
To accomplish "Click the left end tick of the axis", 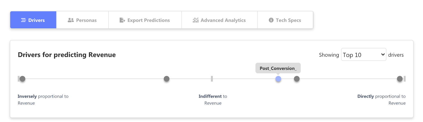I will point(19,79).
